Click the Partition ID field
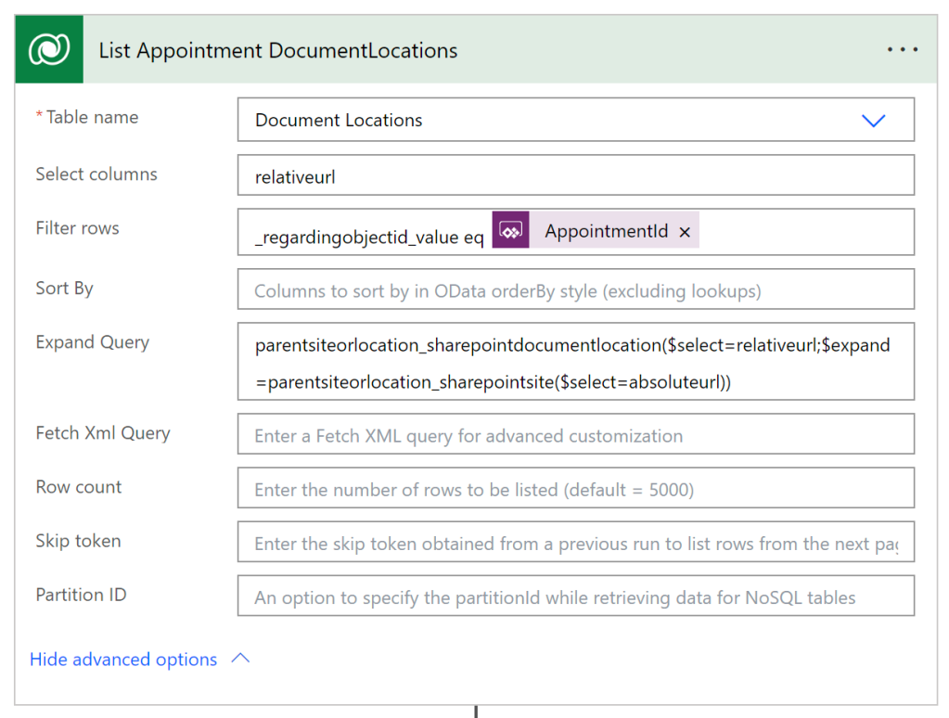The width and height of the screenshot is (949, 718). 575,597
